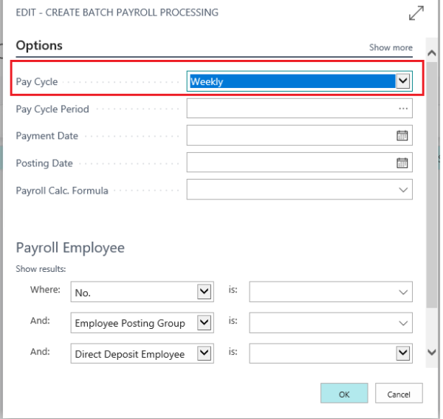Open the Posting Date calendar picker

402,163
